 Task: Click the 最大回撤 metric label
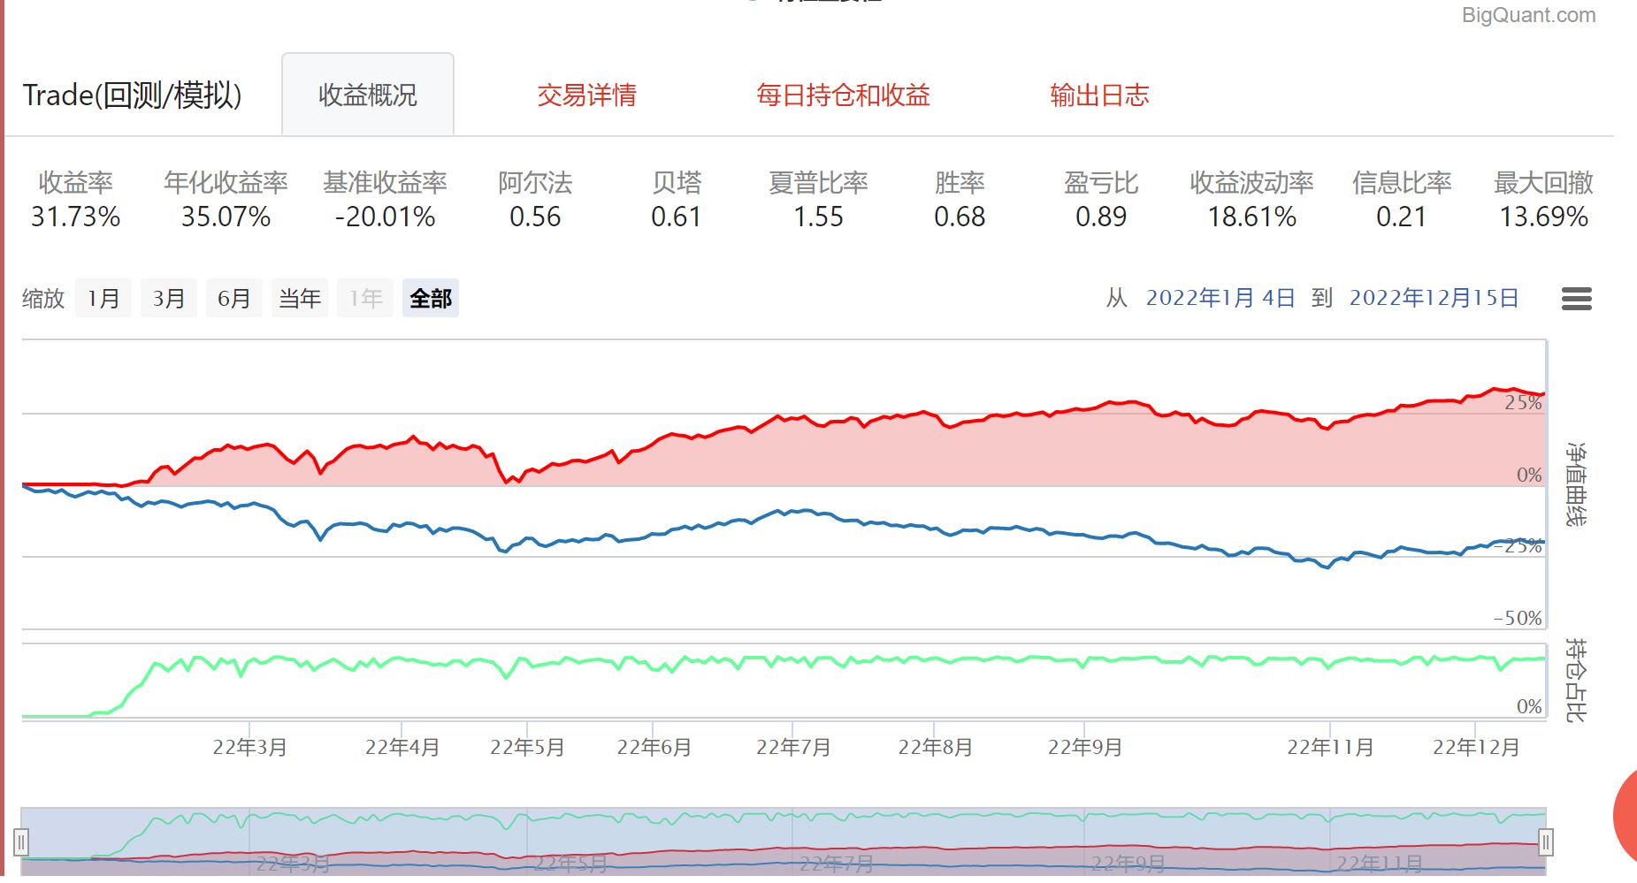1544,183
